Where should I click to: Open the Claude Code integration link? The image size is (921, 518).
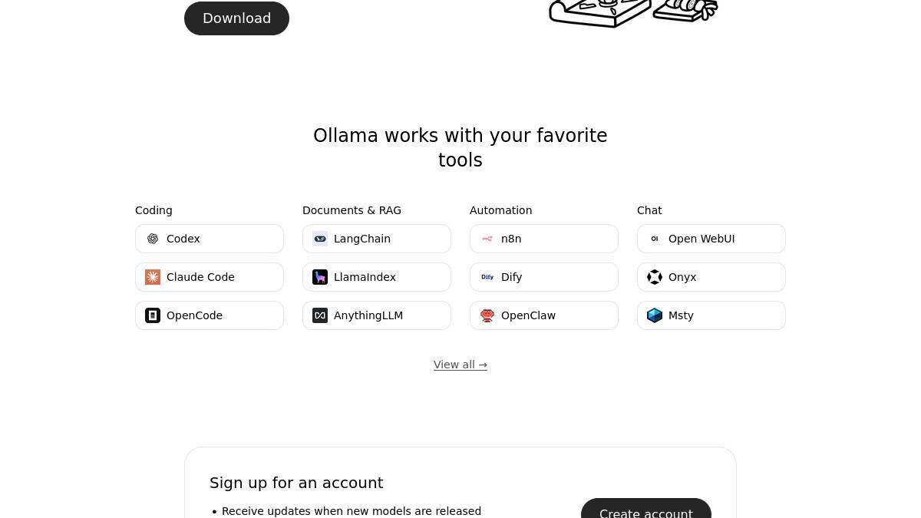(x=209, y=277)
